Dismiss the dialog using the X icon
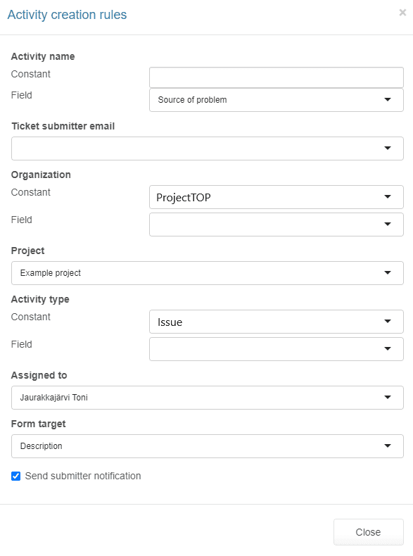The image size is (413, 556). coord(402,13)
